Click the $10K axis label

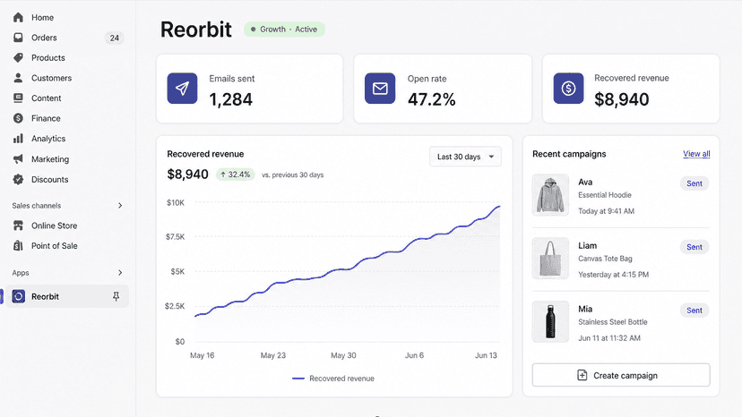(x=176, y=203)
